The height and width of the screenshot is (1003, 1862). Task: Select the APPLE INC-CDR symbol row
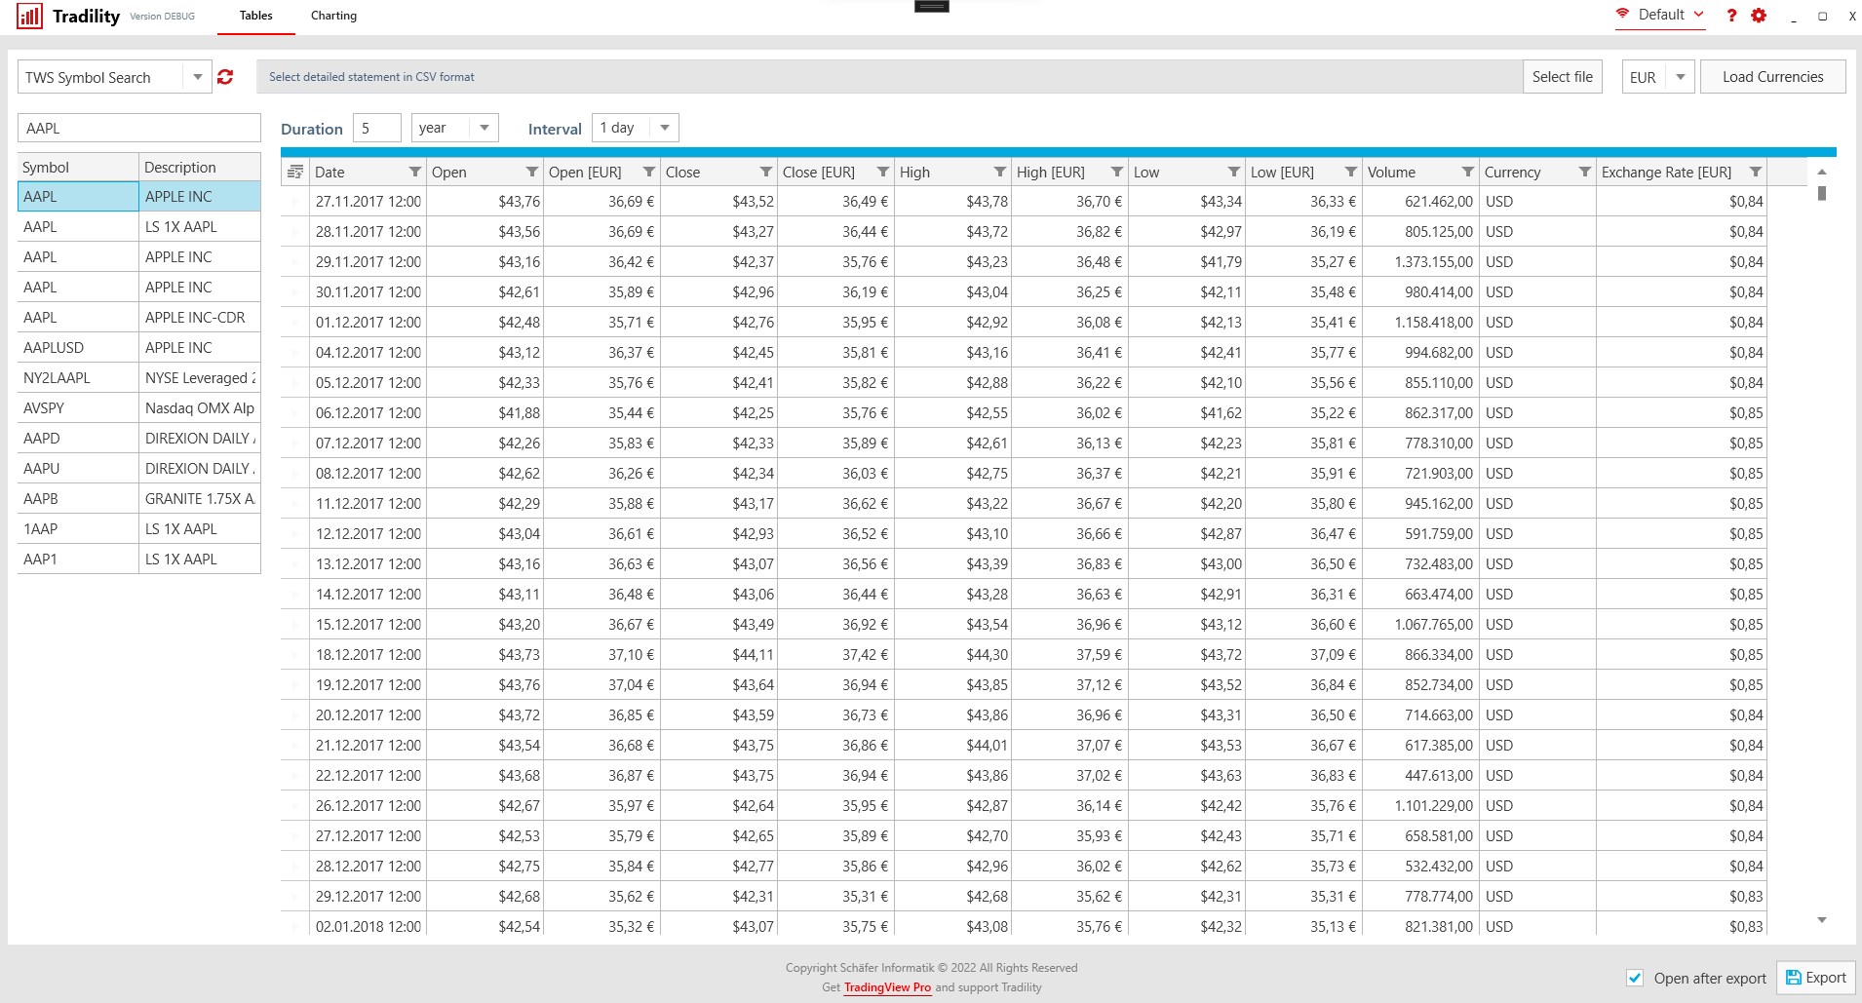click(139, 318)
